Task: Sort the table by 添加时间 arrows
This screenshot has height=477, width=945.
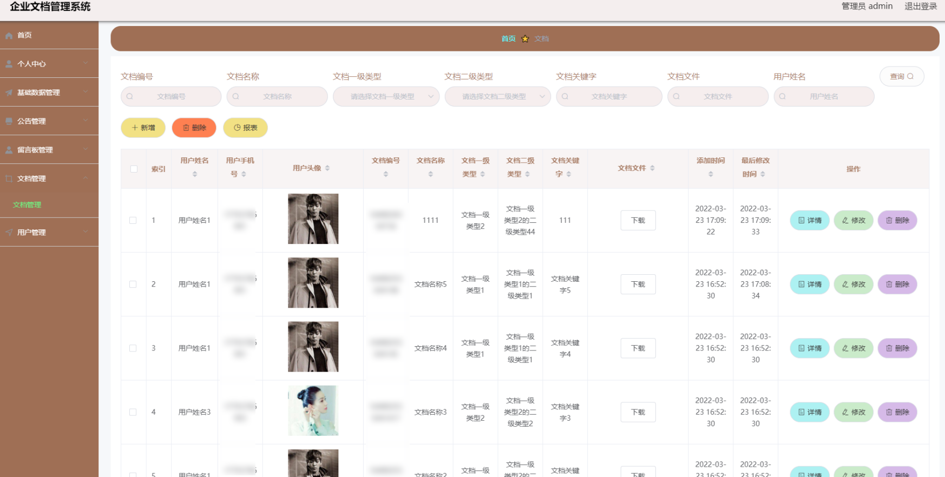Action: 711,174
